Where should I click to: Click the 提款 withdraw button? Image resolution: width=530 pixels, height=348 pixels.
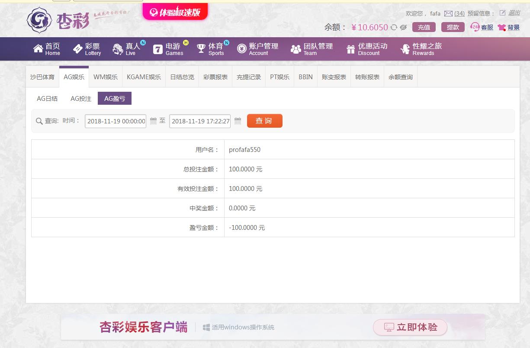click(453, 27)
